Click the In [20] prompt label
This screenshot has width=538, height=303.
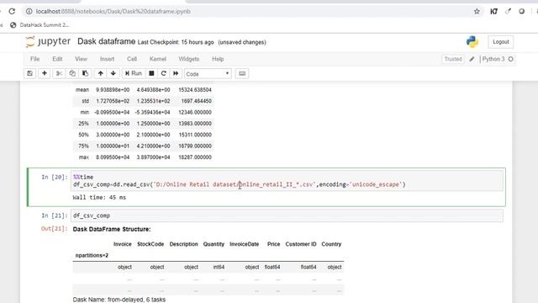[x=55, y=177]
